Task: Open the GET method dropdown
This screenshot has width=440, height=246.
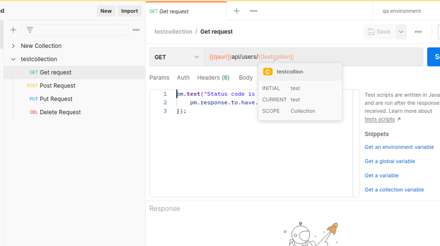Action: (x=177, y=57)
